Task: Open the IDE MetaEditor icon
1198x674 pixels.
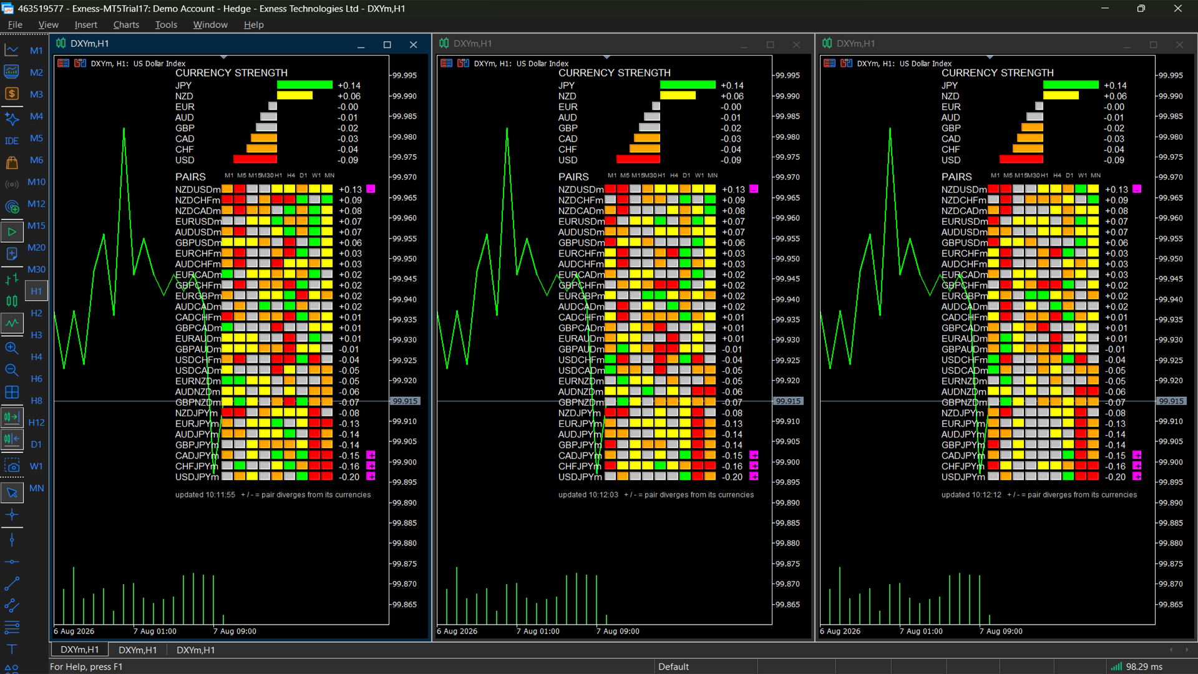Action: point(12,141)
